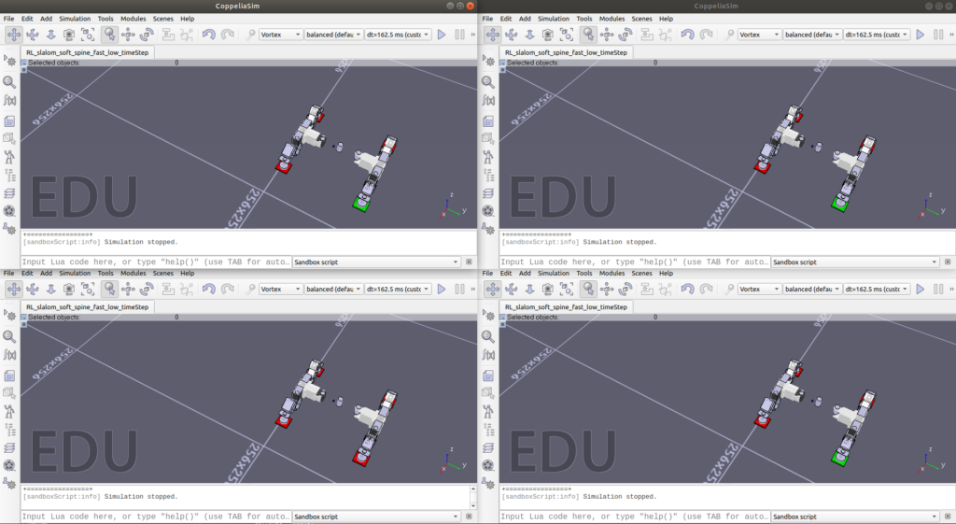Toggle model browser figure icon, bottom-left window

[9, 412]
